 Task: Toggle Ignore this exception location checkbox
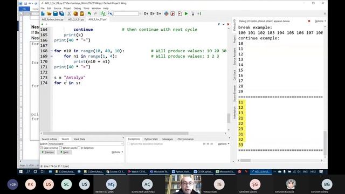pos(129,144)
